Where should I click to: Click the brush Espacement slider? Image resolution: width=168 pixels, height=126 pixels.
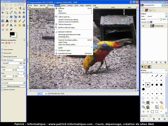point(155,116)
